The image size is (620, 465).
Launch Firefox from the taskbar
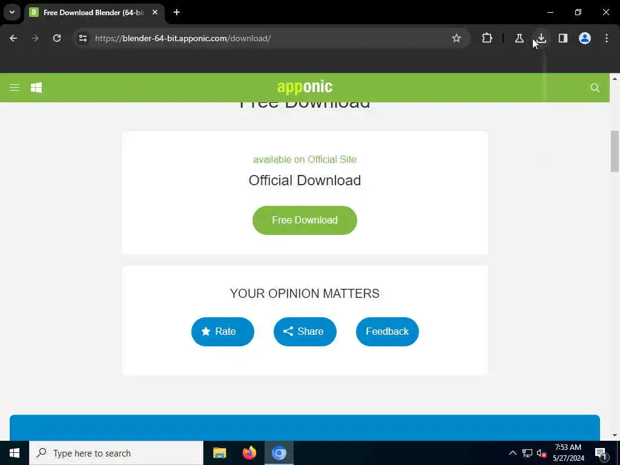click(249, 453)
